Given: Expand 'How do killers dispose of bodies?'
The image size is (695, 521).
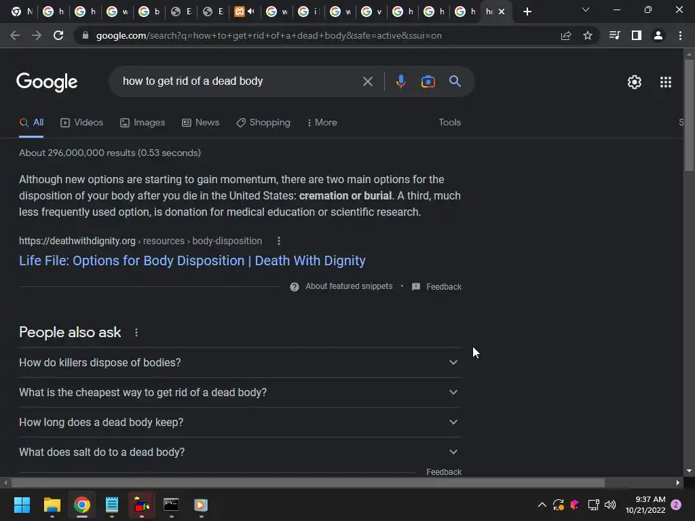Looking at the screenshot, I should (240, 362).
